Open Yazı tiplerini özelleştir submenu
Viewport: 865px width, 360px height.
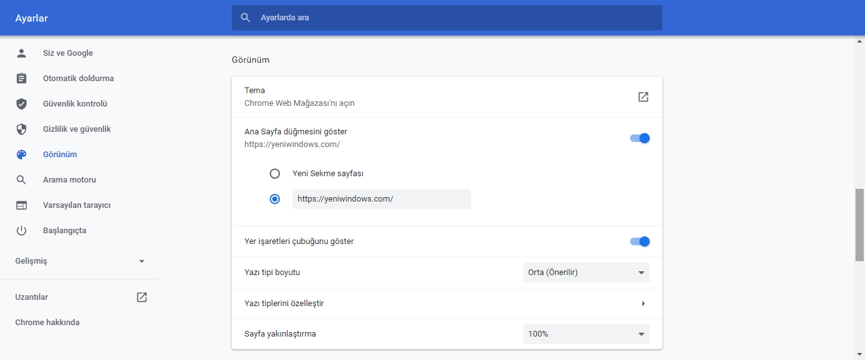coord(643,304)
